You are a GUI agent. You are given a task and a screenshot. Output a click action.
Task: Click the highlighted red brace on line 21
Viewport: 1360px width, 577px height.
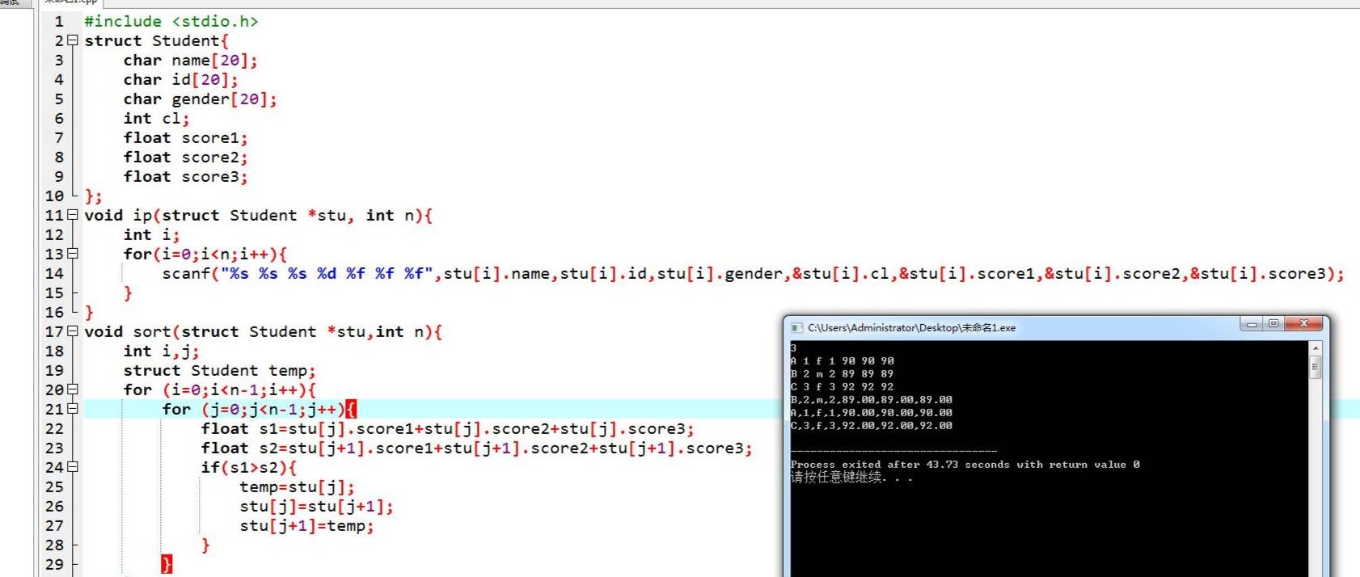point(350,409)
